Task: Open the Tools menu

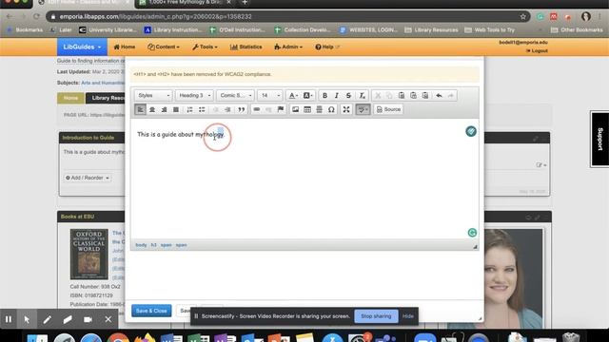Action: click(x=205, y=47)
